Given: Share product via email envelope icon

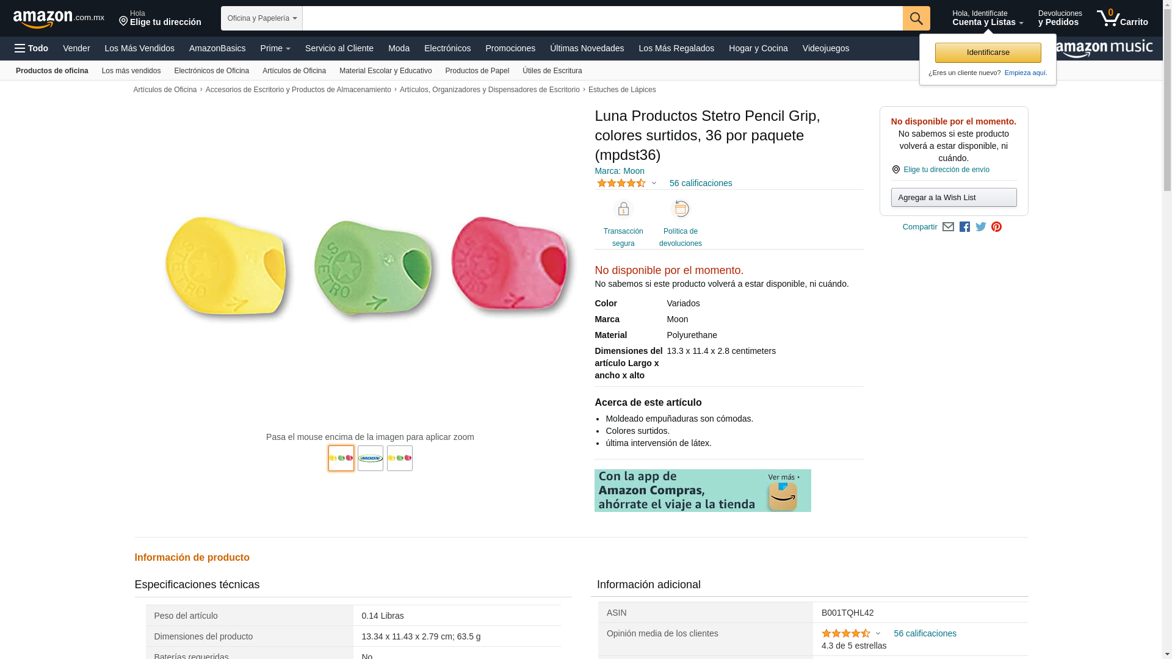Looking at the screenshot, I should pos(948,227).
